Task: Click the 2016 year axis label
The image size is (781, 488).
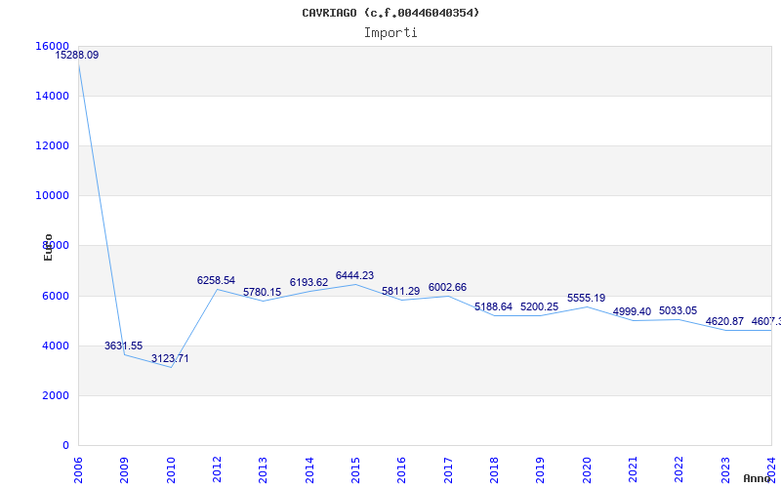Action: (x=401, y=470)
